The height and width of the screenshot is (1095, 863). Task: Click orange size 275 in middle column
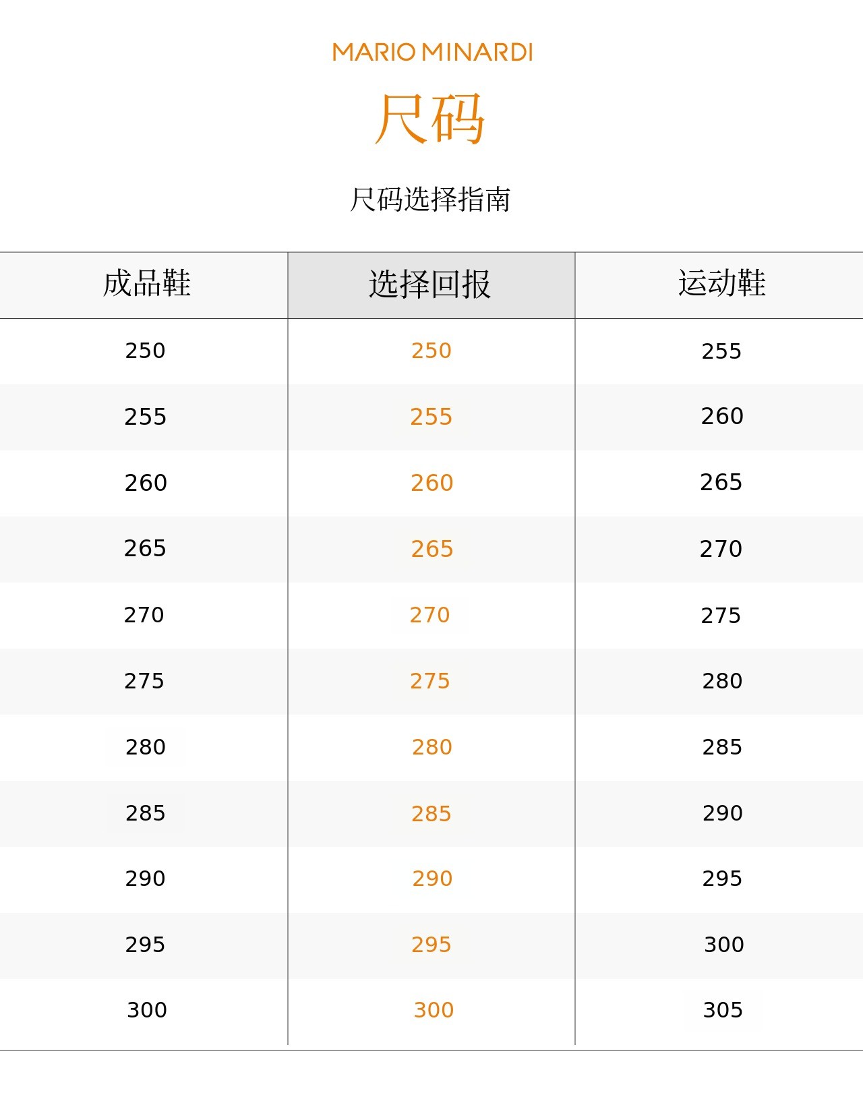tap(429, 681)
